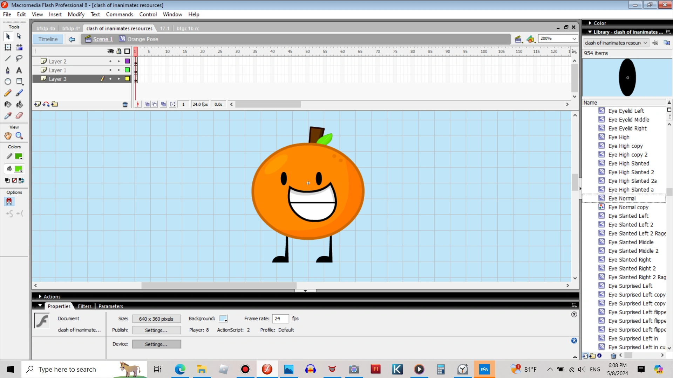Image resolution: width=673 pixels, height=378 pixels.
Task: Select the Paint Bucket tool
Action: pos(19,104)
